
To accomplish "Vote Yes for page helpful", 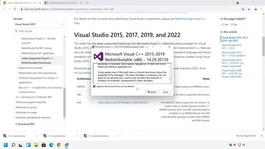I will point(225,24).
